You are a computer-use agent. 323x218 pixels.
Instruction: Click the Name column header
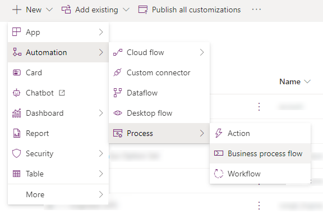(x=290, y=81)
